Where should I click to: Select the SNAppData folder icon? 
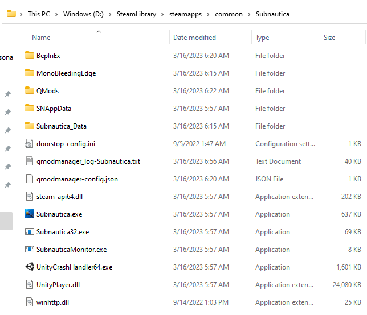pos(30,108)
